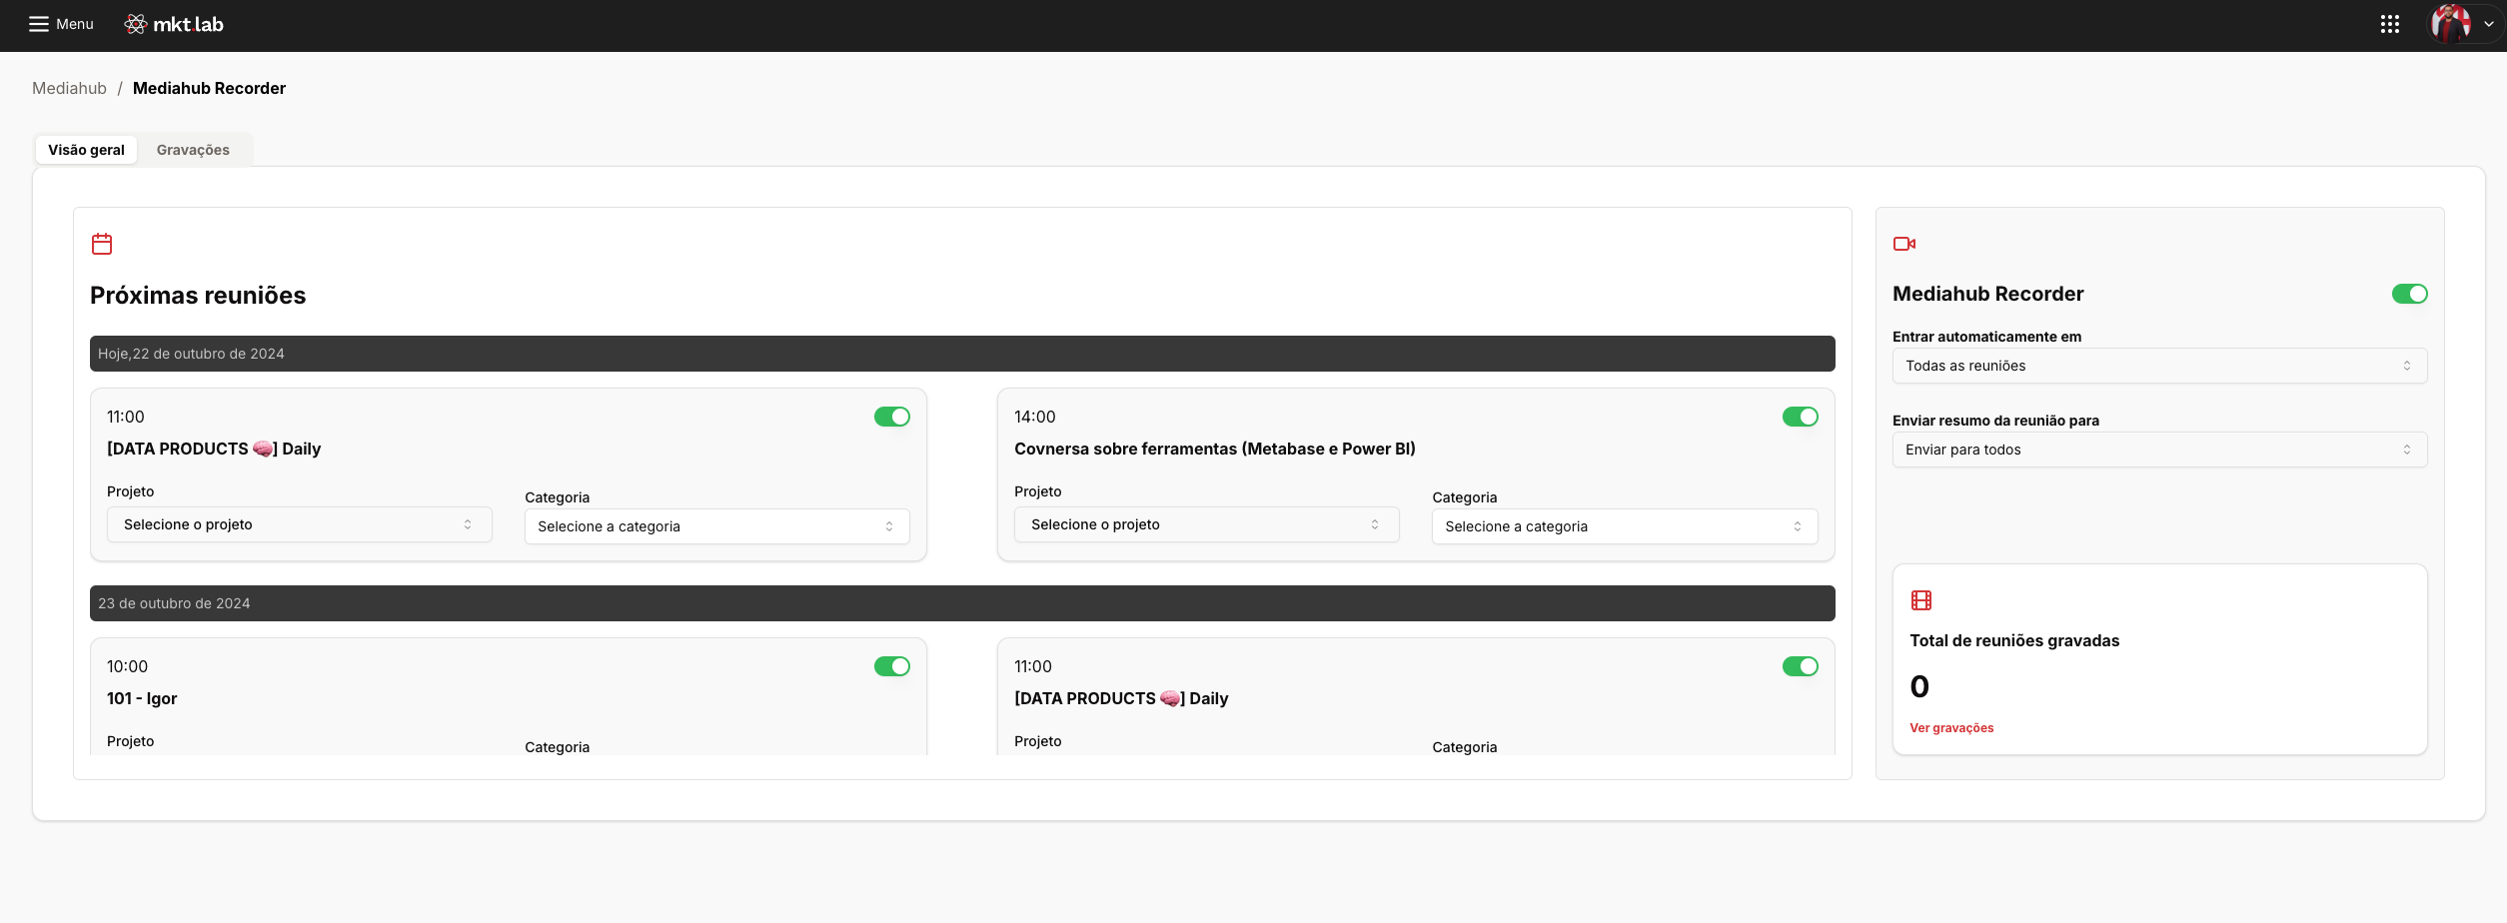Click the Menu label in top bar

coord(75,24)
